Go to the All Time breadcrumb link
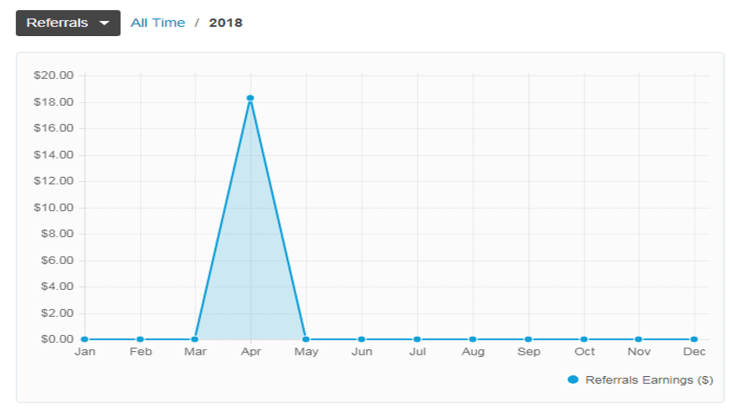Image resolution: width=743 pixels, height=419 pixels. tap(157, 23)
